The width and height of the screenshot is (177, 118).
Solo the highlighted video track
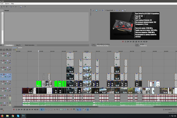10,75
